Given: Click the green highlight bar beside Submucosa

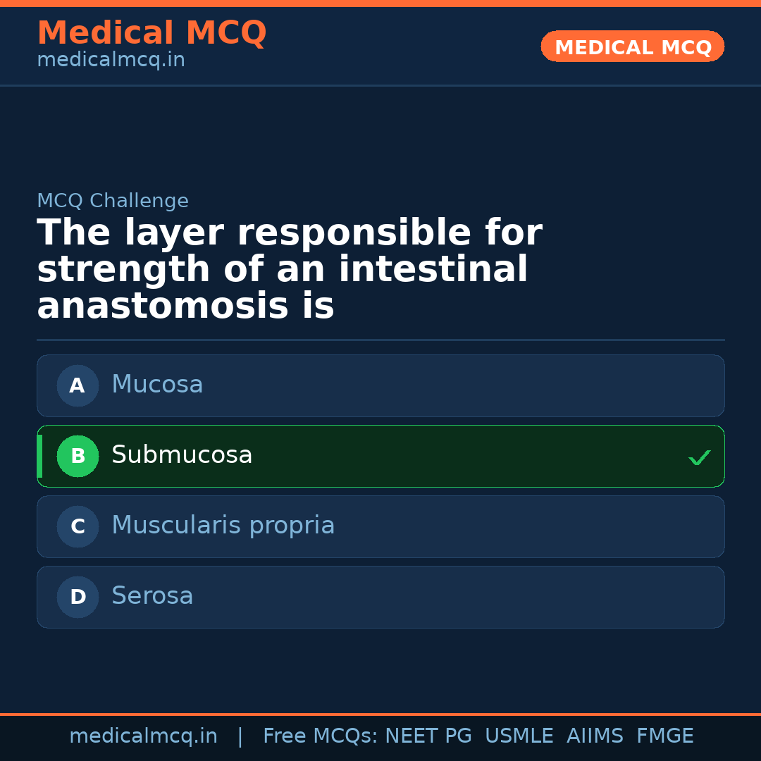Looking at the screenshot, I should point(39,456).
